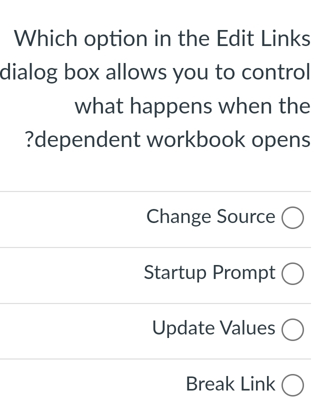Click the Update Values answer label

point(213,328)
